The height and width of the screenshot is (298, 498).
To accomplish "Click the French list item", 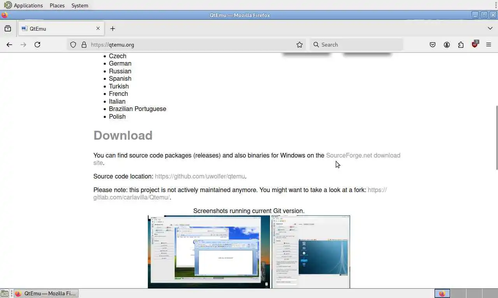I will [118, 94].
